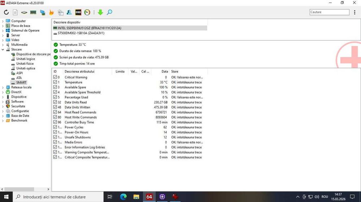The width and height of the screenshot is (361, 202).
Task: Open the OSD panel icon
Action: (x=78, y=12)
